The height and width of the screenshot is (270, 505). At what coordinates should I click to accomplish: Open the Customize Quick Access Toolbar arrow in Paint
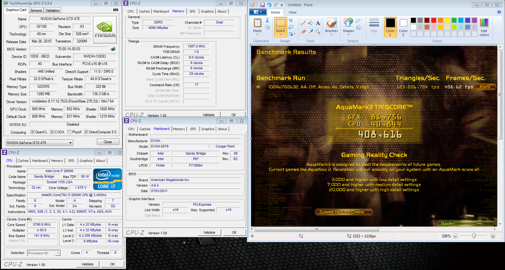click(282, 5)
